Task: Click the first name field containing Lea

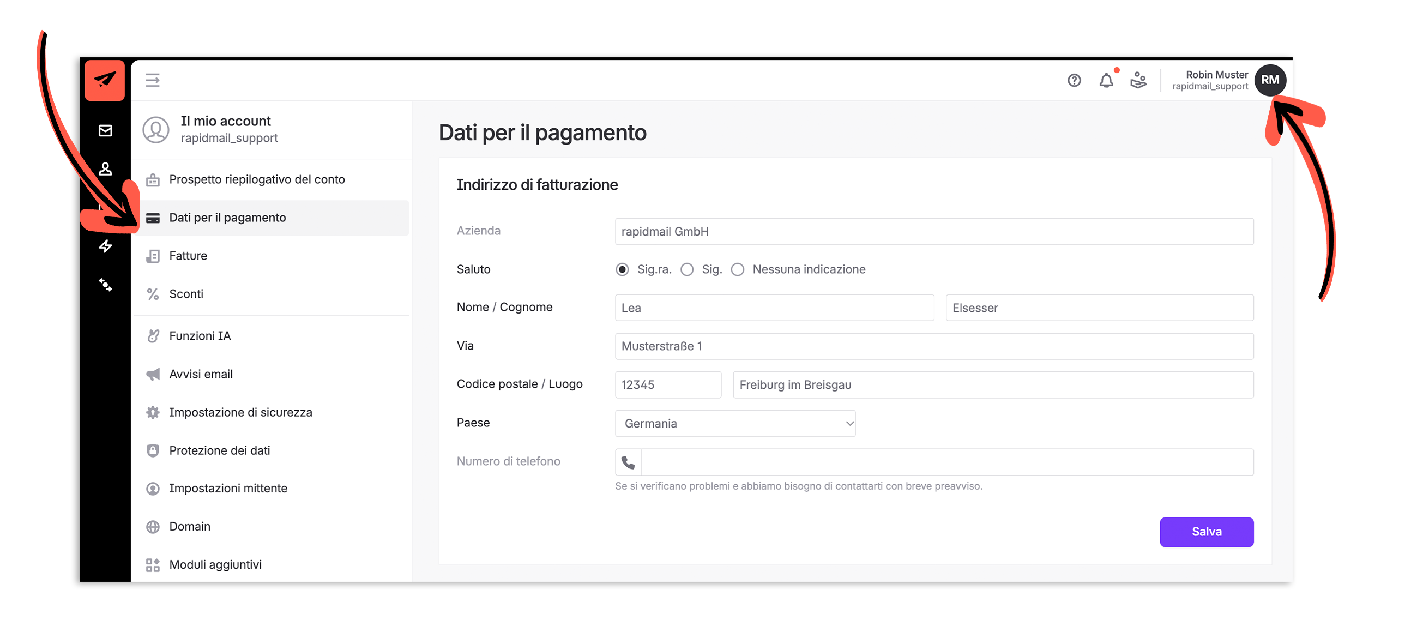Action: [774, 308]
